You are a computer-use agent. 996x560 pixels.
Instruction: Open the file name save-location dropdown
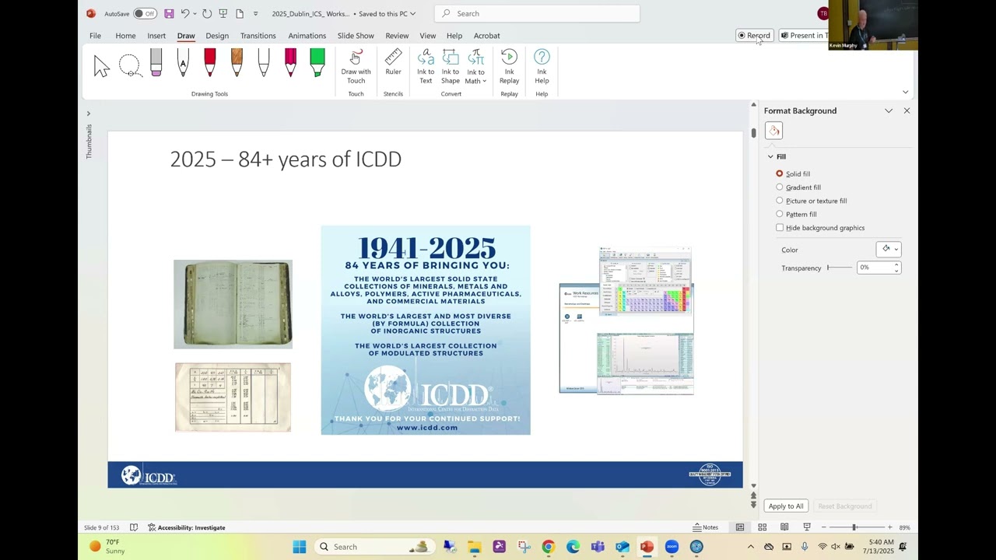coord(412,13)
